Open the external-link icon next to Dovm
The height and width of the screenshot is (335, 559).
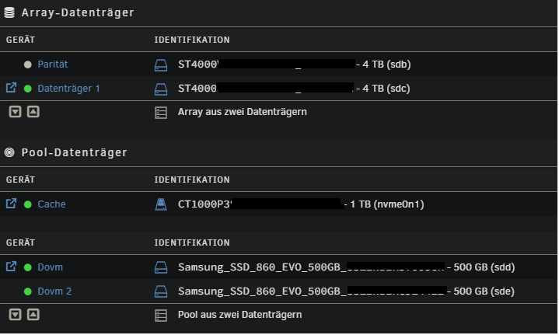point(11,267)
